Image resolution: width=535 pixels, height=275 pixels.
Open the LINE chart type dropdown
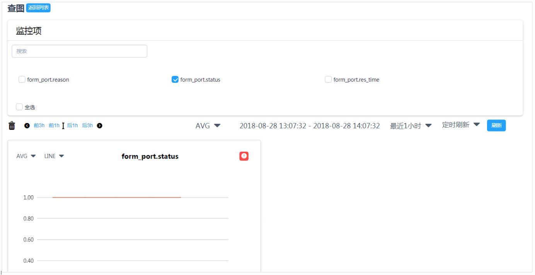53,156
